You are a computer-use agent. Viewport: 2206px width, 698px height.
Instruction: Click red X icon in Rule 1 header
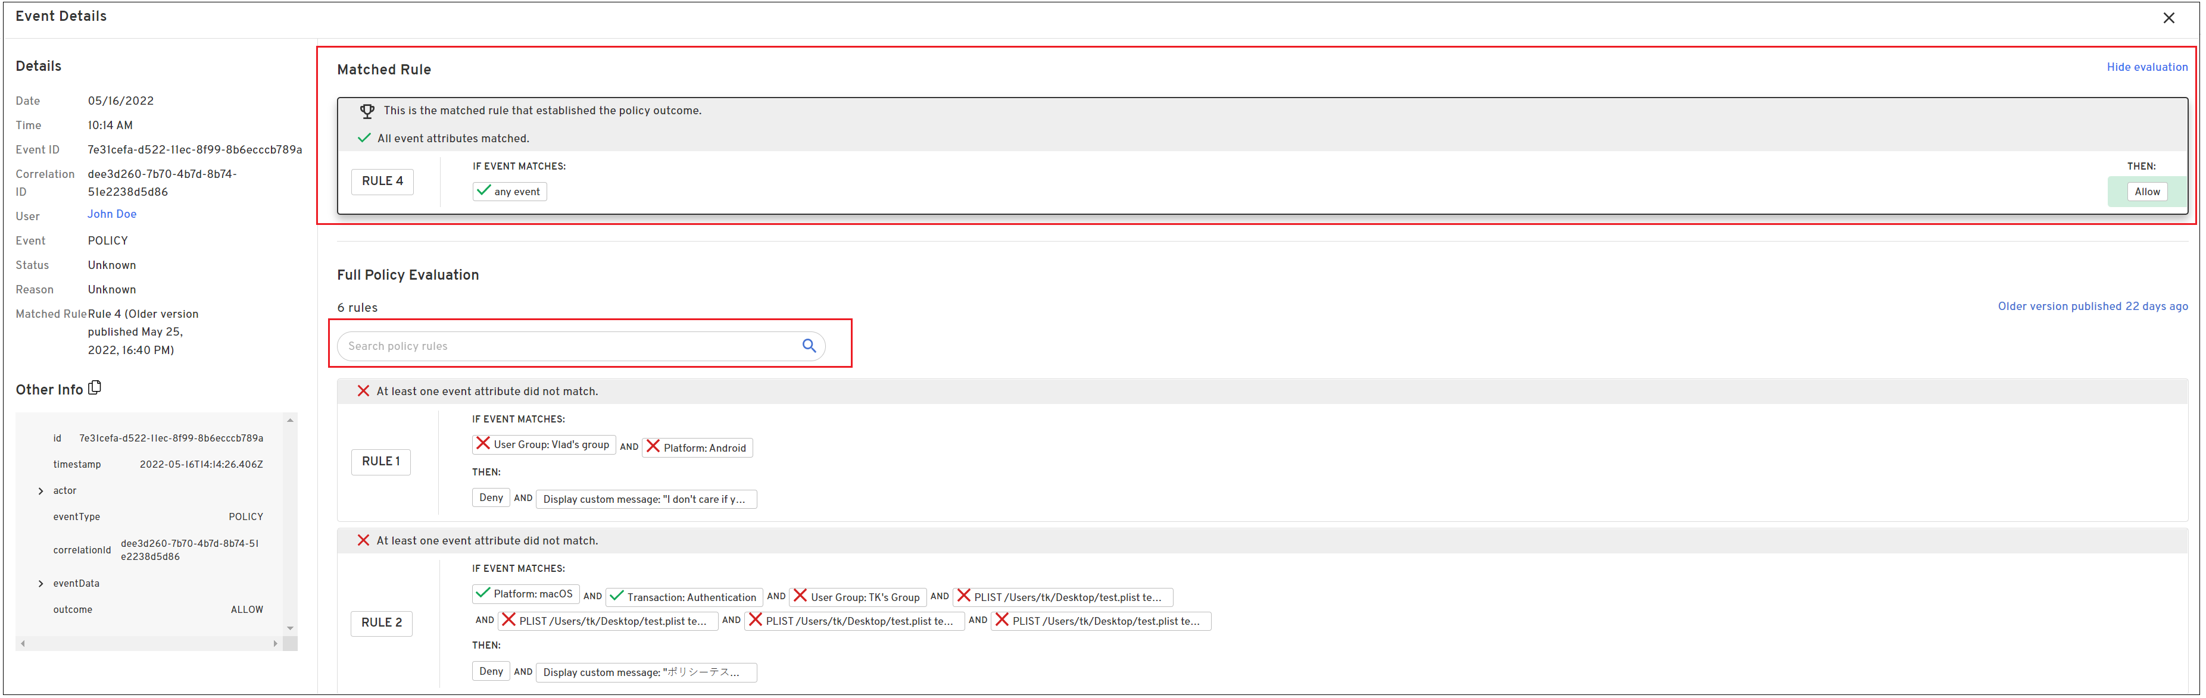(363, 391)
